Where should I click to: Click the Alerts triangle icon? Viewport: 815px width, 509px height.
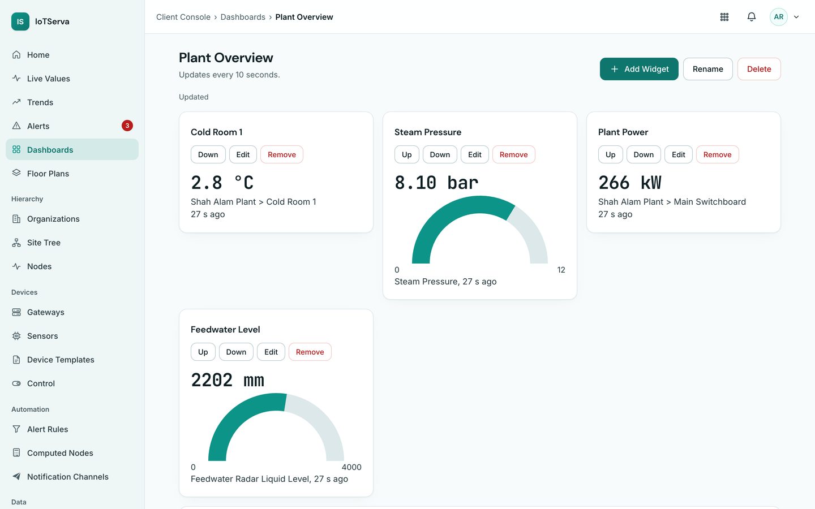(16, 126)
